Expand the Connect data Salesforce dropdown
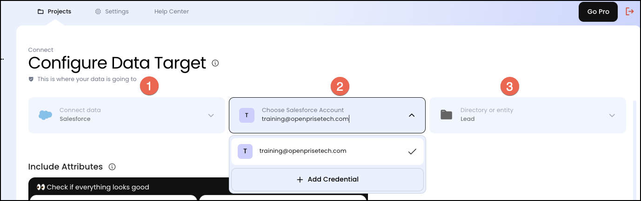 (x=211, y=115)
